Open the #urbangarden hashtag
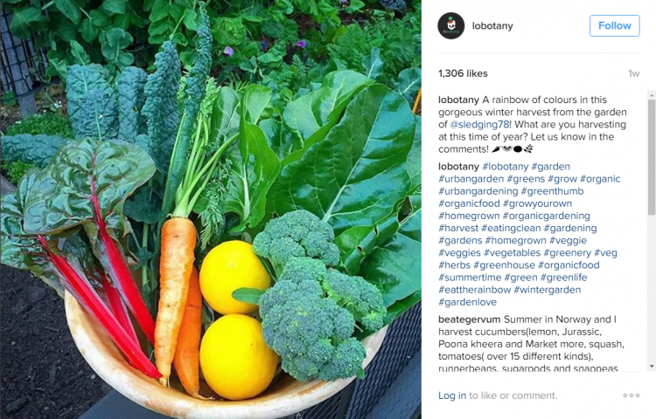Image resolution: width=656 pixels, height=419 pixels. tap(471, 179)
